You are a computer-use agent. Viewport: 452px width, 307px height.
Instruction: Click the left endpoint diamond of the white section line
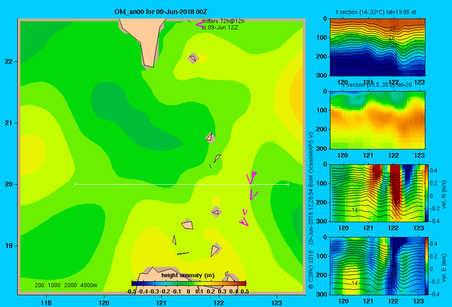(75, 184)
